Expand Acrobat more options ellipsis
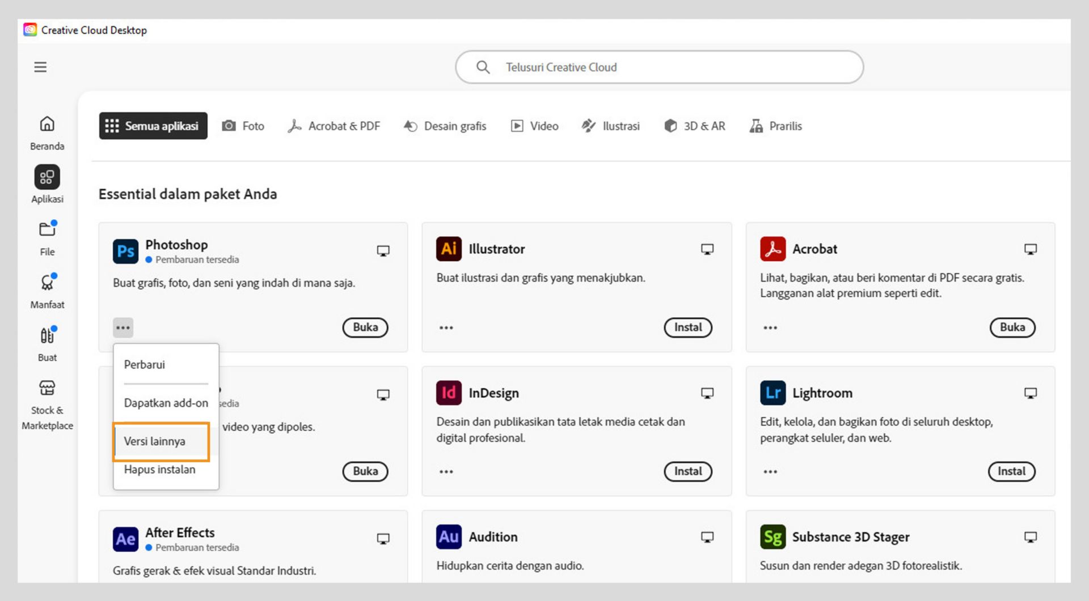1089x601 pixels. point(770,328)
